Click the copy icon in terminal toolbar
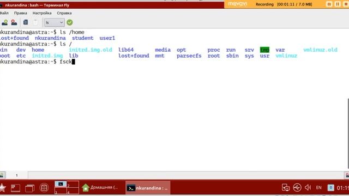 tap(26, 22)
